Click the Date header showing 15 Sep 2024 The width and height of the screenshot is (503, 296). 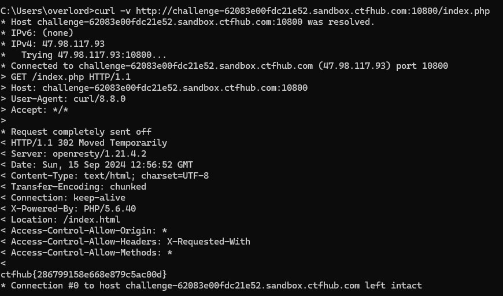pos(102,164)
